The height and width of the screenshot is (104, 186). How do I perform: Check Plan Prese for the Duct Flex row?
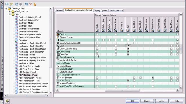click(x=171, y=55)
